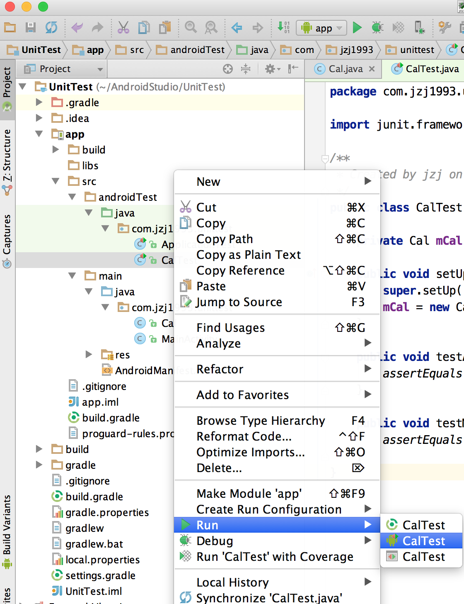Switch to the Cal.java editor tab

point(345,69)
